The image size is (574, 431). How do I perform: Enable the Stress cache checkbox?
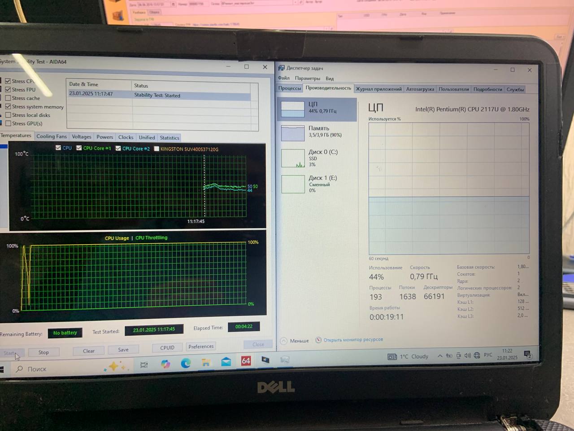[8, 98]
